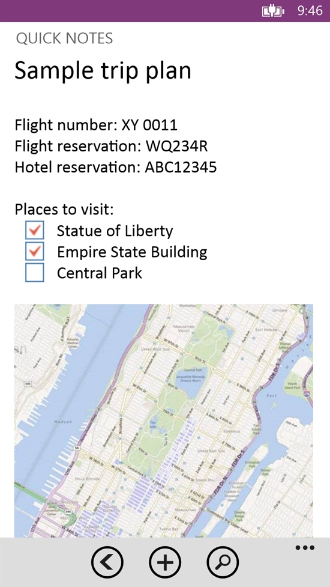Place cursor in Flight reservation line

[x=112, y=147]
